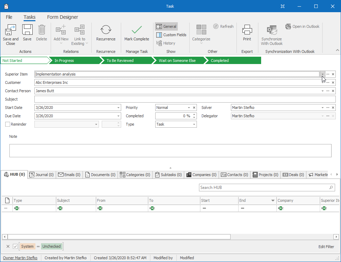
Task: Click the Edit Filter button
Action: pyautogui.click(x=326, y=247)
